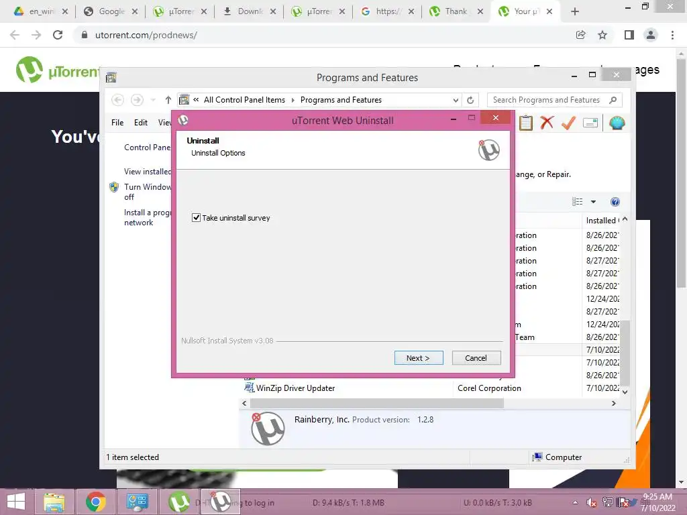Open the Chrome three-dot menu

672,35
